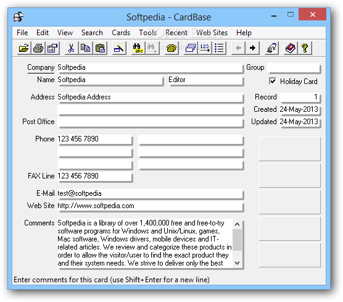Click the Find Next binoculars arrow icon
Screen dimensions: 343x302
[x=152, y=48]
